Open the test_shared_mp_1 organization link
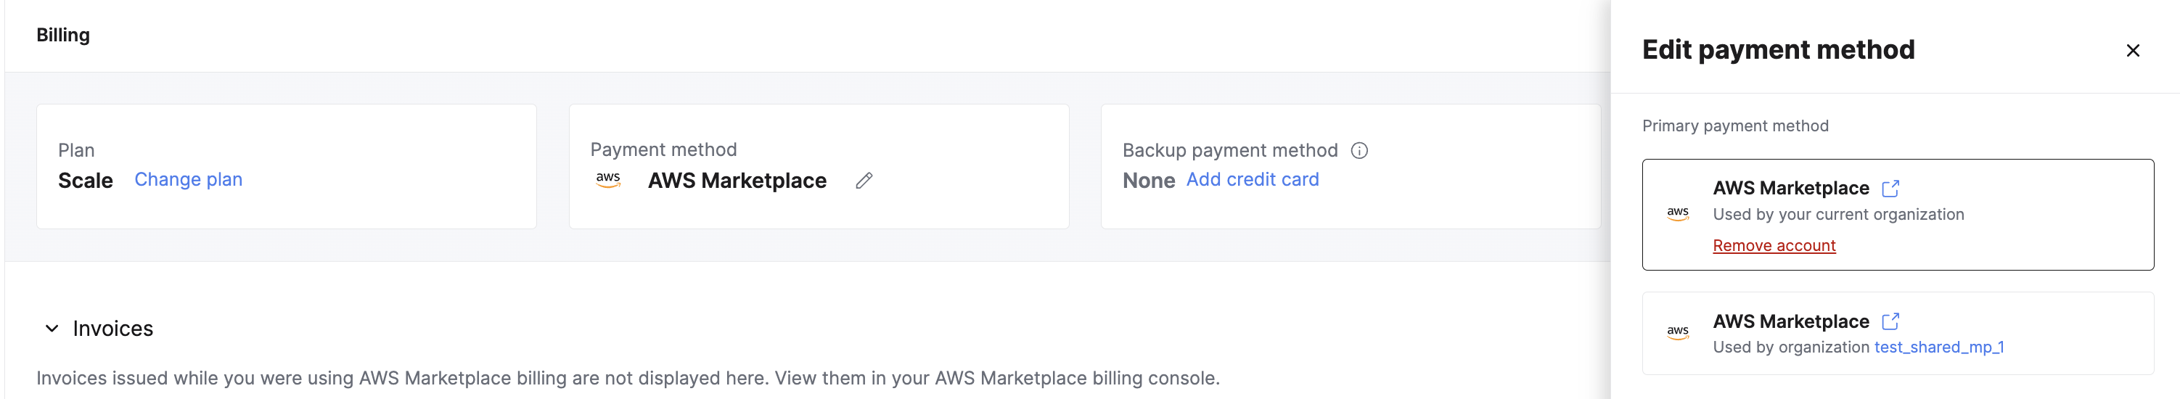2180x399 pixels. click(1939, 347)
